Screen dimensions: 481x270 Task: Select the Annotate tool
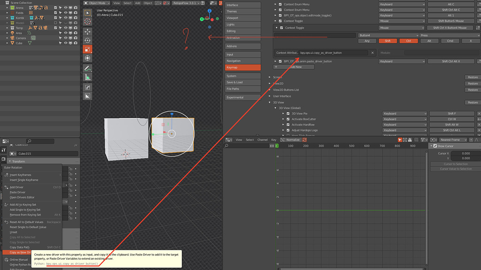(x=88, y=69)
